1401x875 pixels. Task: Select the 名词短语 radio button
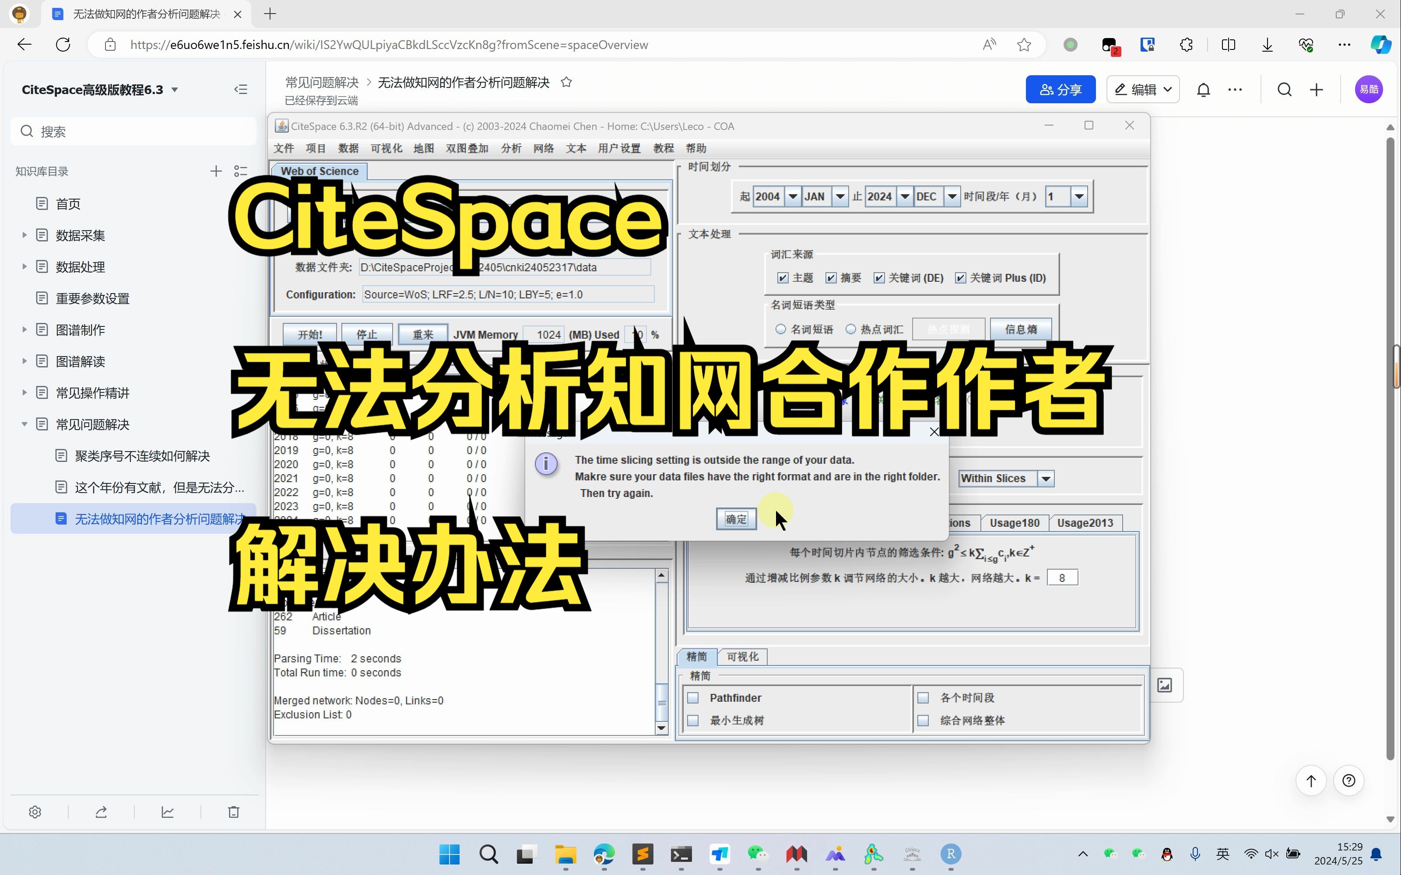point(780,329)
